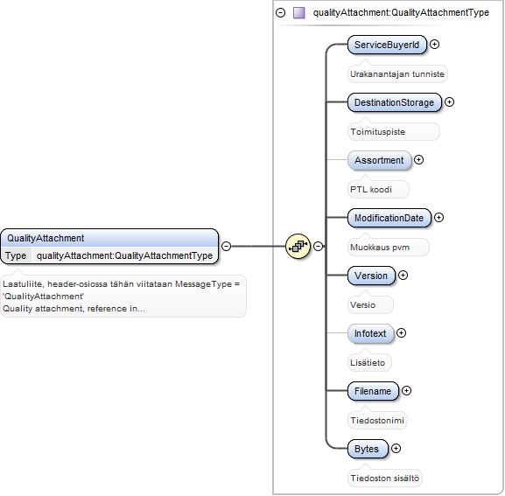Expand the ServiceBuyerId element
The height and width of the screenshot is (496, 505).
[x=434, y=45]
